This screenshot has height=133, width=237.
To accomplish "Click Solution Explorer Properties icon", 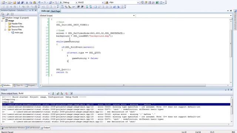I will 3,14.
